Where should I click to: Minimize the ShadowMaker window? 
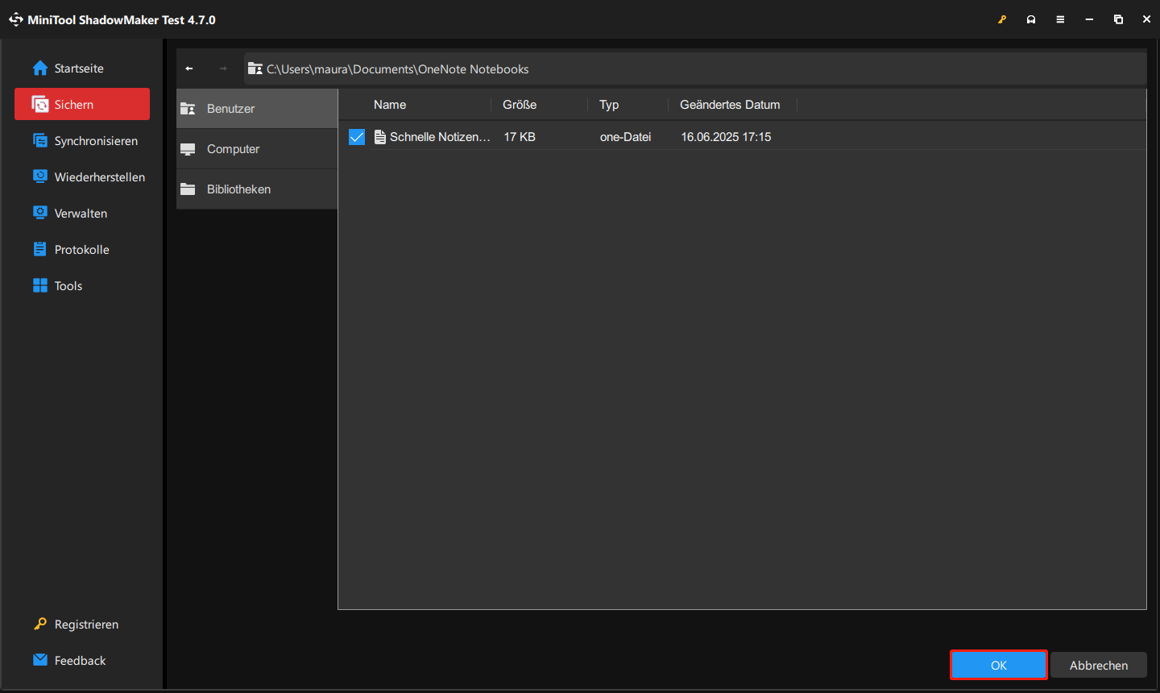pos(1089,19)
